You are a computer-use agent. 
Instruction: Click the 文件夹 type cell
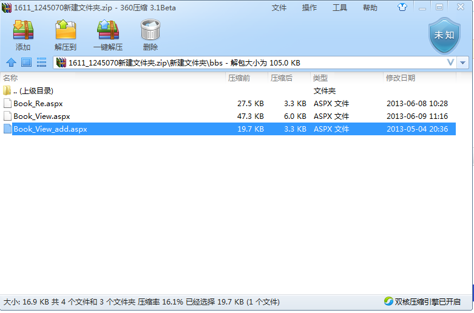pos(325,90)
